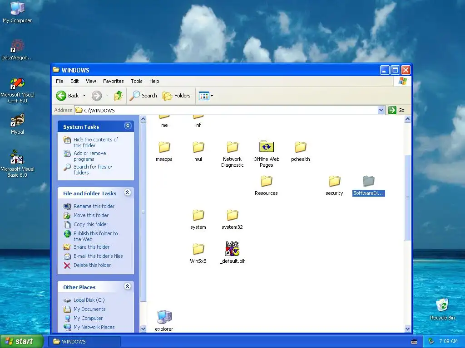
Task: Click Move this folder
Action: pyautogui.click(x=86, y=215)
